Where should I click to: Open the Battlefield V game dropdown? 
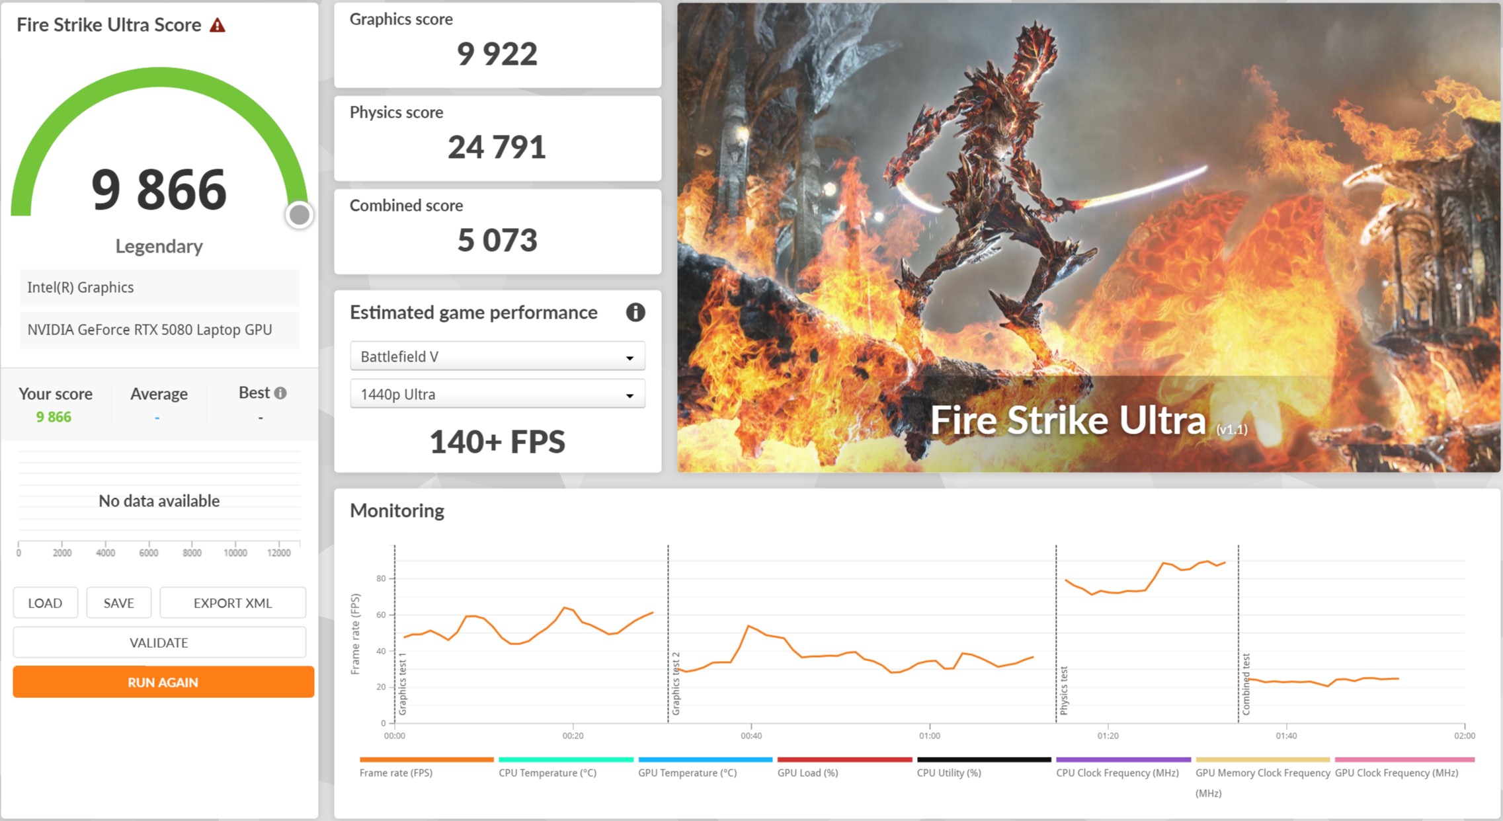pos(497,357)
